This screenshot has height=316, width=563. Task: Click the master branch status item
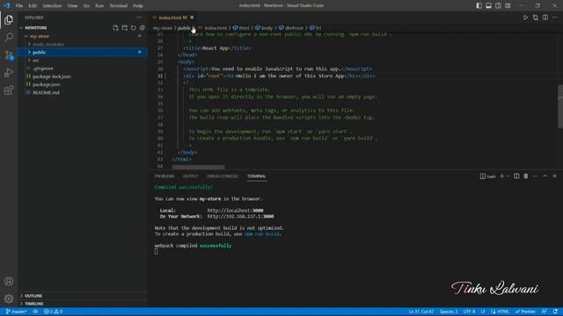pos(16,312)
